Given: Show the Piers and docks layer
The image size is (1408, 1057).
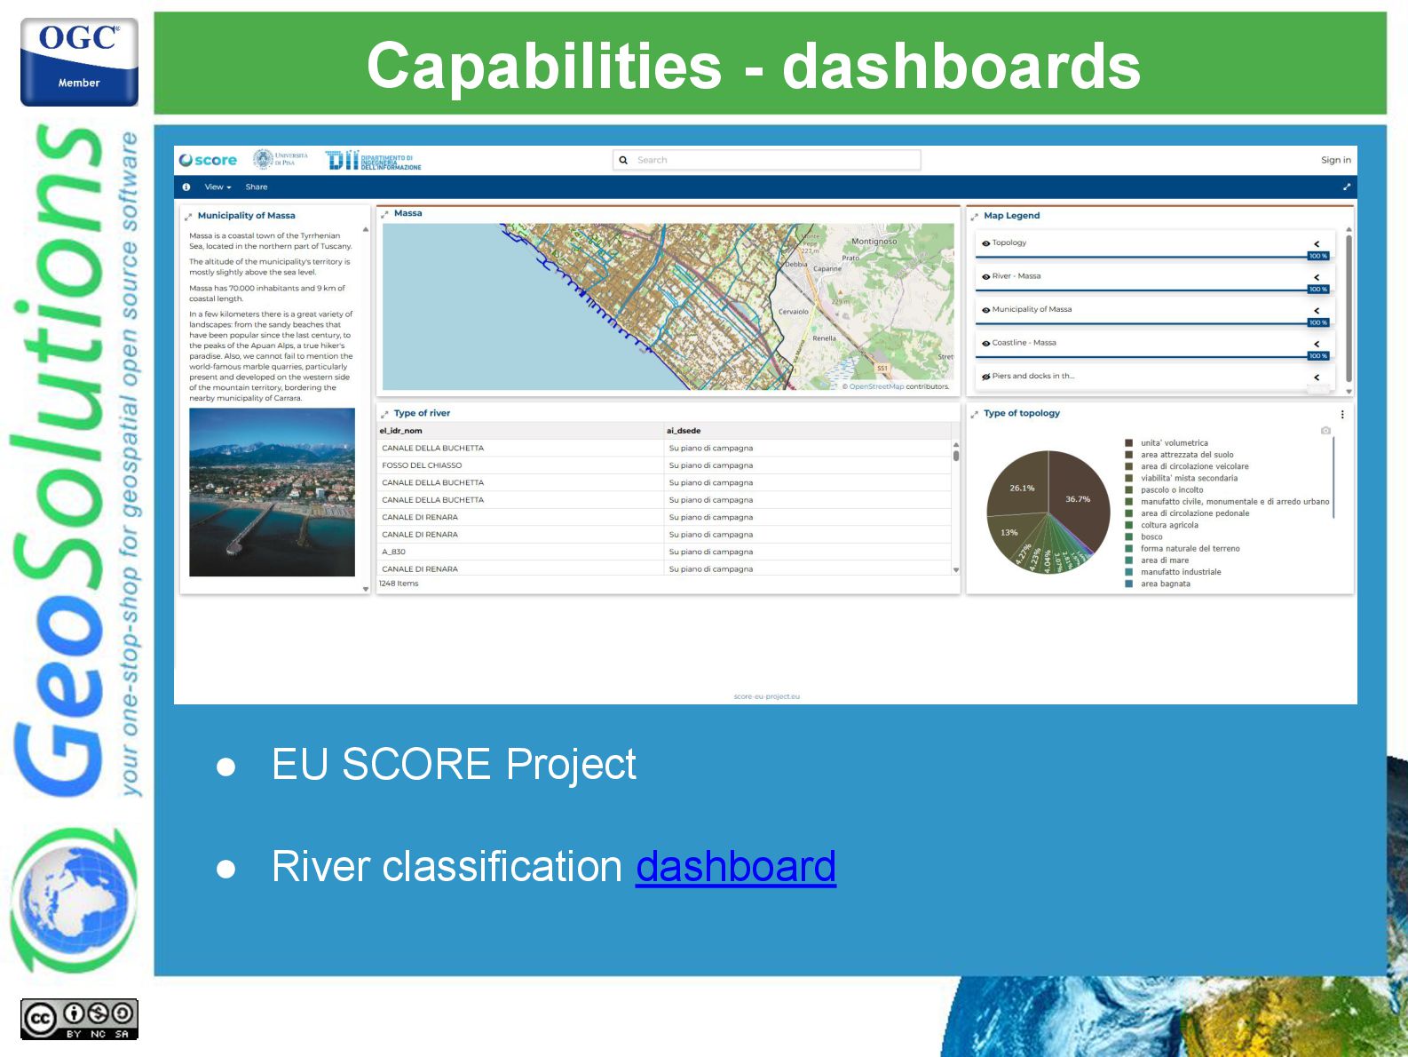Looking at the screenshot, I should click(985, 377).
